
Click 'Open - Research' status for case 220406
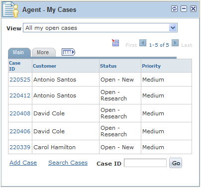click(x=114, y=131)
